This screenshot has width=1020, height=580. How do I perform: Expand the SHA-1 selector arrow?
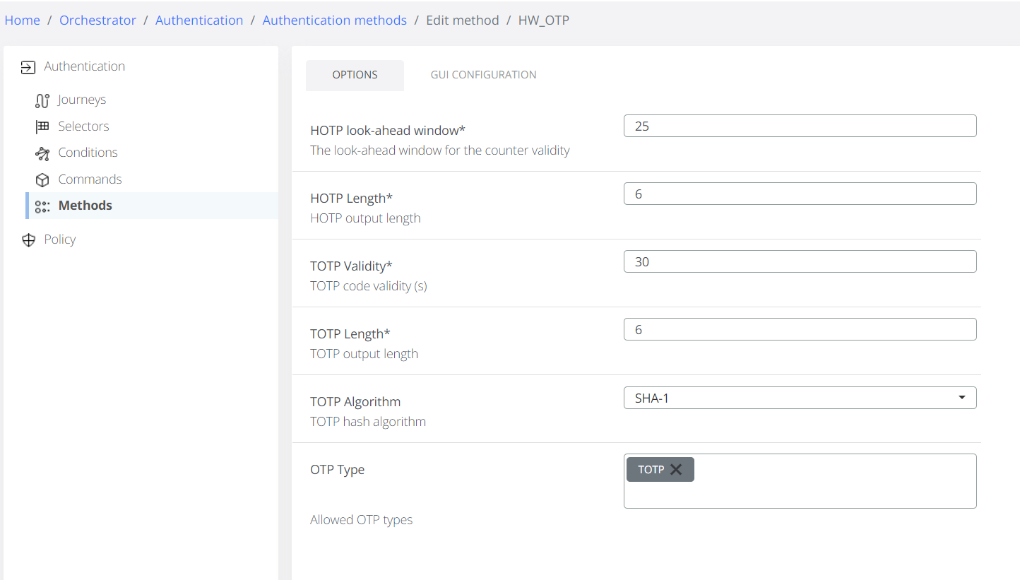tap(961, 398)
